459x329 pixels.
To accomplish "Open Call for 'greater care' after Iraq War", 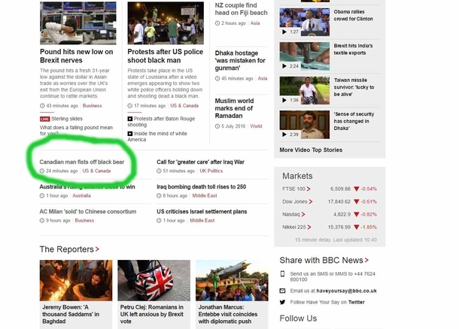I will 200,161.
